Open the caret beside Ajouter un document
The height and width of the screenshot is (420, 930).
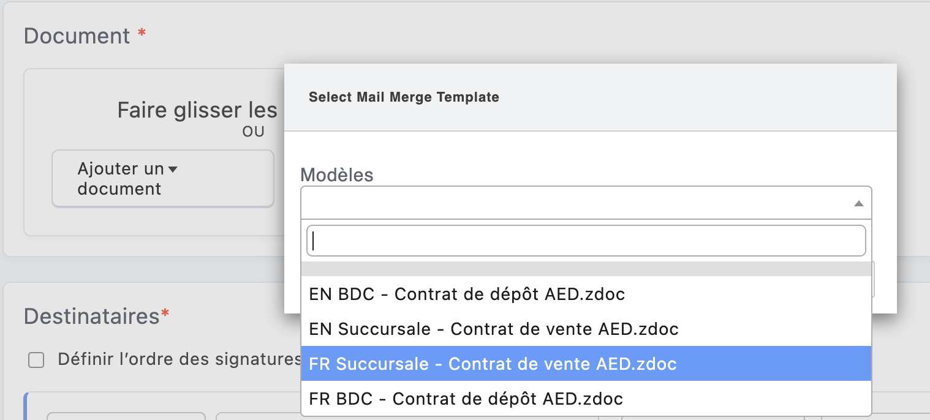173,170
